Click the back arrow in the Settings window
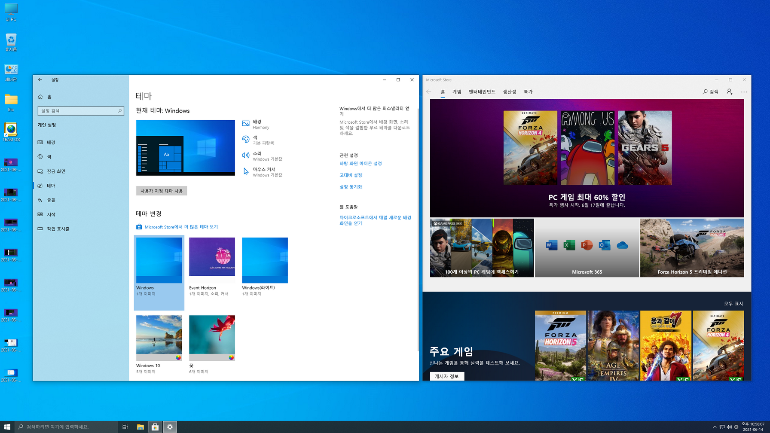The image size is (770, 433). (40, 79)
